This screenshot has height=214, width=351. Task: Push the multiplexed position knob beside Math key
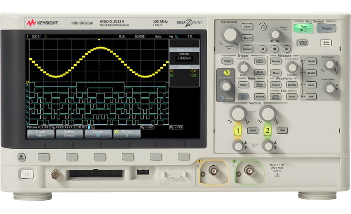coord(330,88)
